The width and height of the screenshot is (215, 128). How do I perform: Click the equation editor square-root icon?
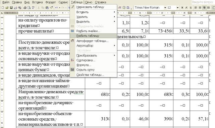click(x=120, y=7)
